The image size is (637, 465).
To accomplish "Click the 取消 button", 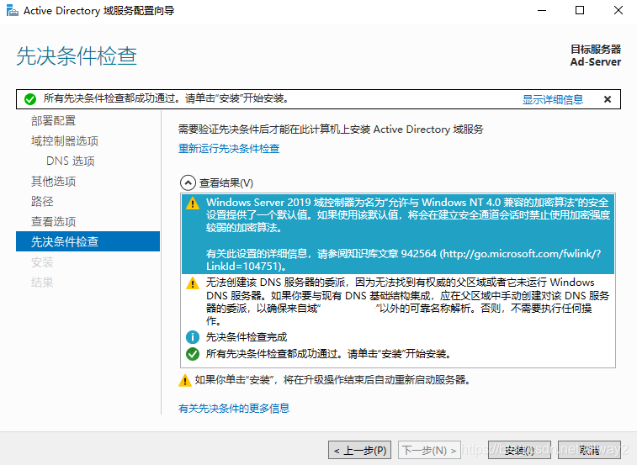I will click(590, 450).
